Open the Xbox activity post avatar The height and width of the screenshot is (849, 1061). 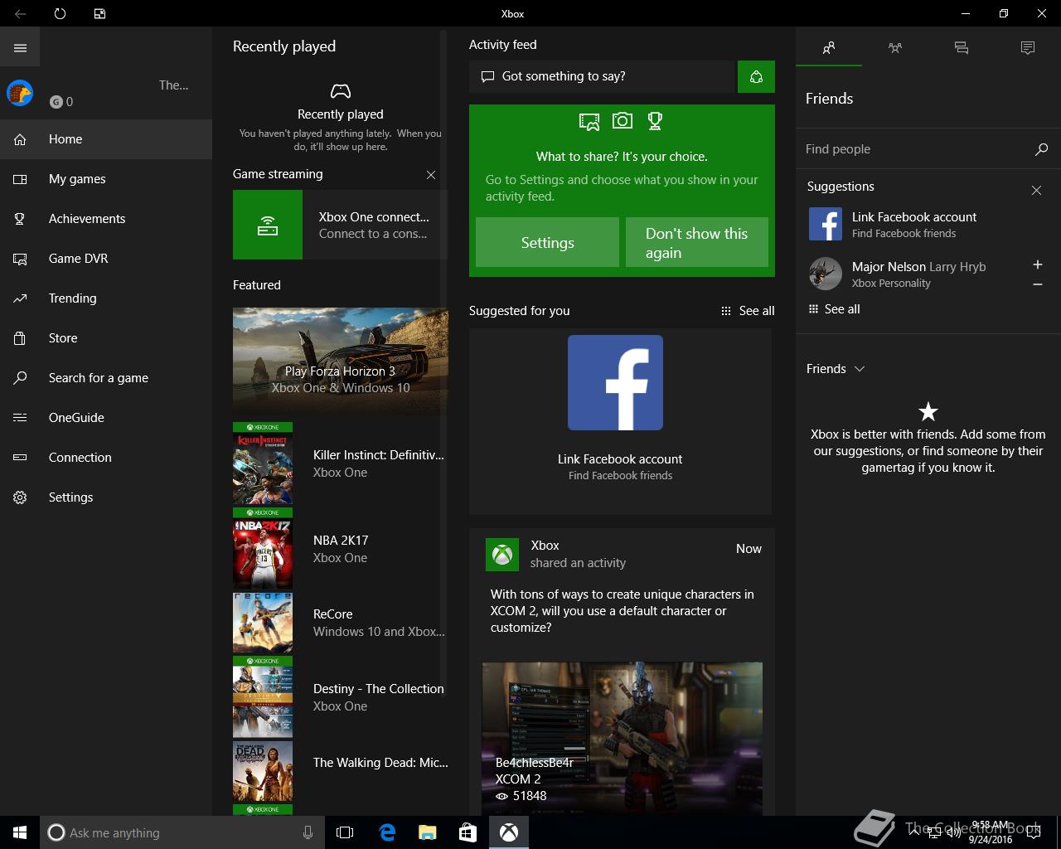click(x=502, y=555)
